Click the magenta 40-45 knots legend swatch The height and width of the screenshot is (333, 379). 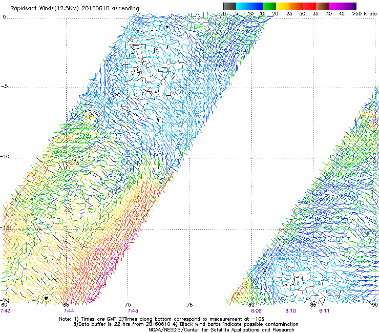pos(336,6)
